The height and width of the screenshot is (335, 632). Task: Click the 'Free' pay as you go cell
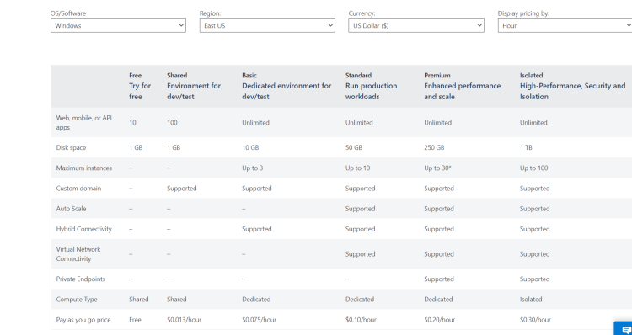(135, 320)
